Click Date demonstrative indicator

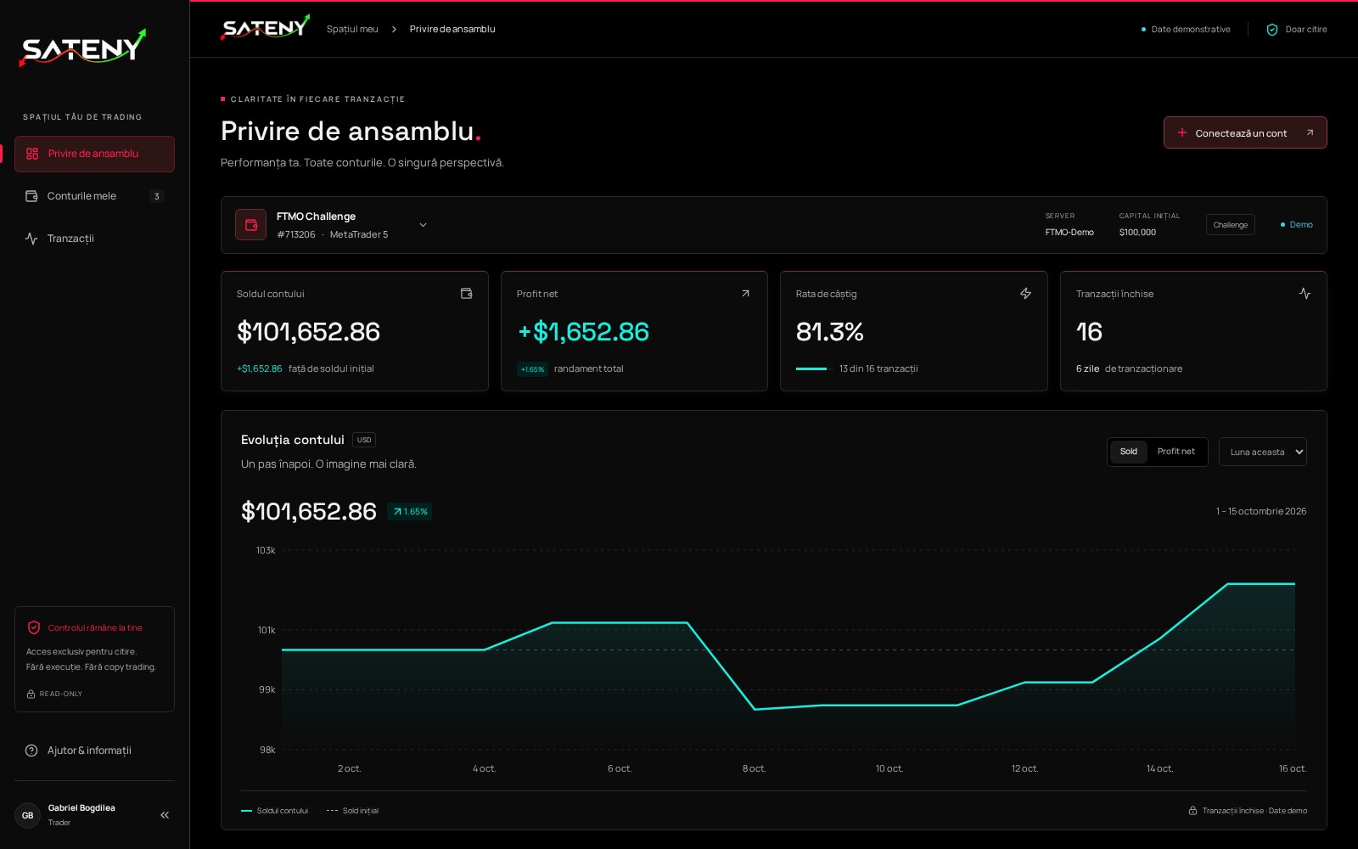(x=1186, y=30)
